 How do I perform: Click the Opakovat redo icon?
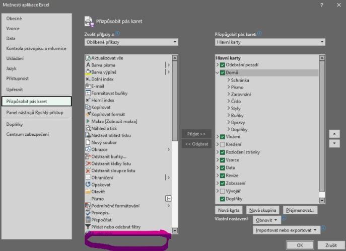tap(88, 185)
